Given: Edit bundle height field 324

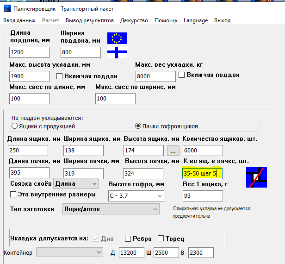Looking at the screenshot, I should click(x=143, y=174).
